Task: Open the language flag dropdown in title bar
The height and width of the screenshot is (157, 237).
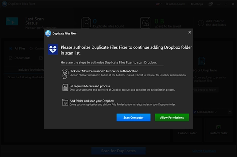Action: click(x=159, y=4)
